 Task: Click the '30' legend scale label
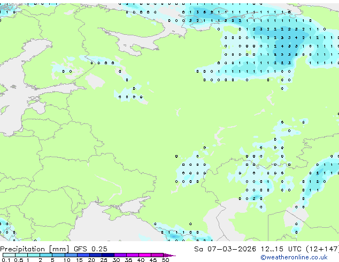(x=116, y=260)
